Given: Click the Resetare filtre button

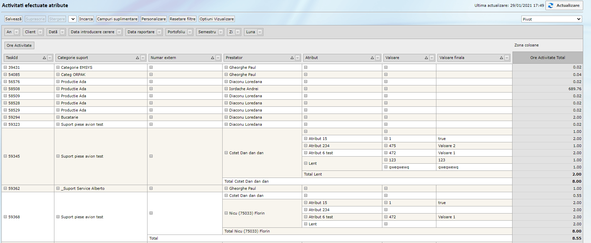Looking at the screenshot, I should (x=182, y=19).
